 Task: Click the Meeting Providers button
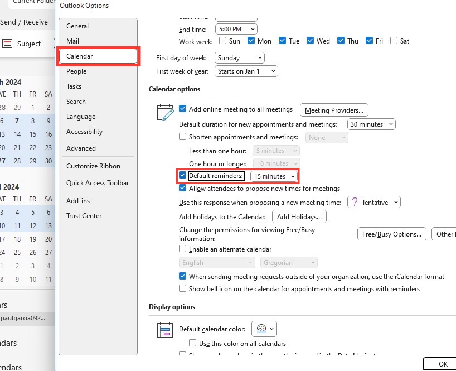(x=334, y=110)
